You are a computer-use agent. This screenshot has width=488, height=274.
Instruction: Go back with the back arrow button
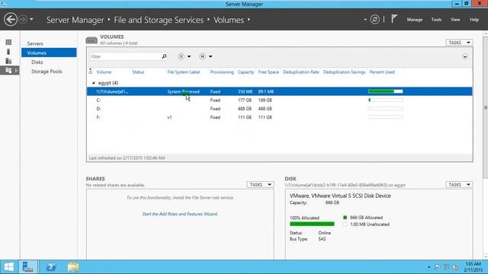[x=10, y=20]
